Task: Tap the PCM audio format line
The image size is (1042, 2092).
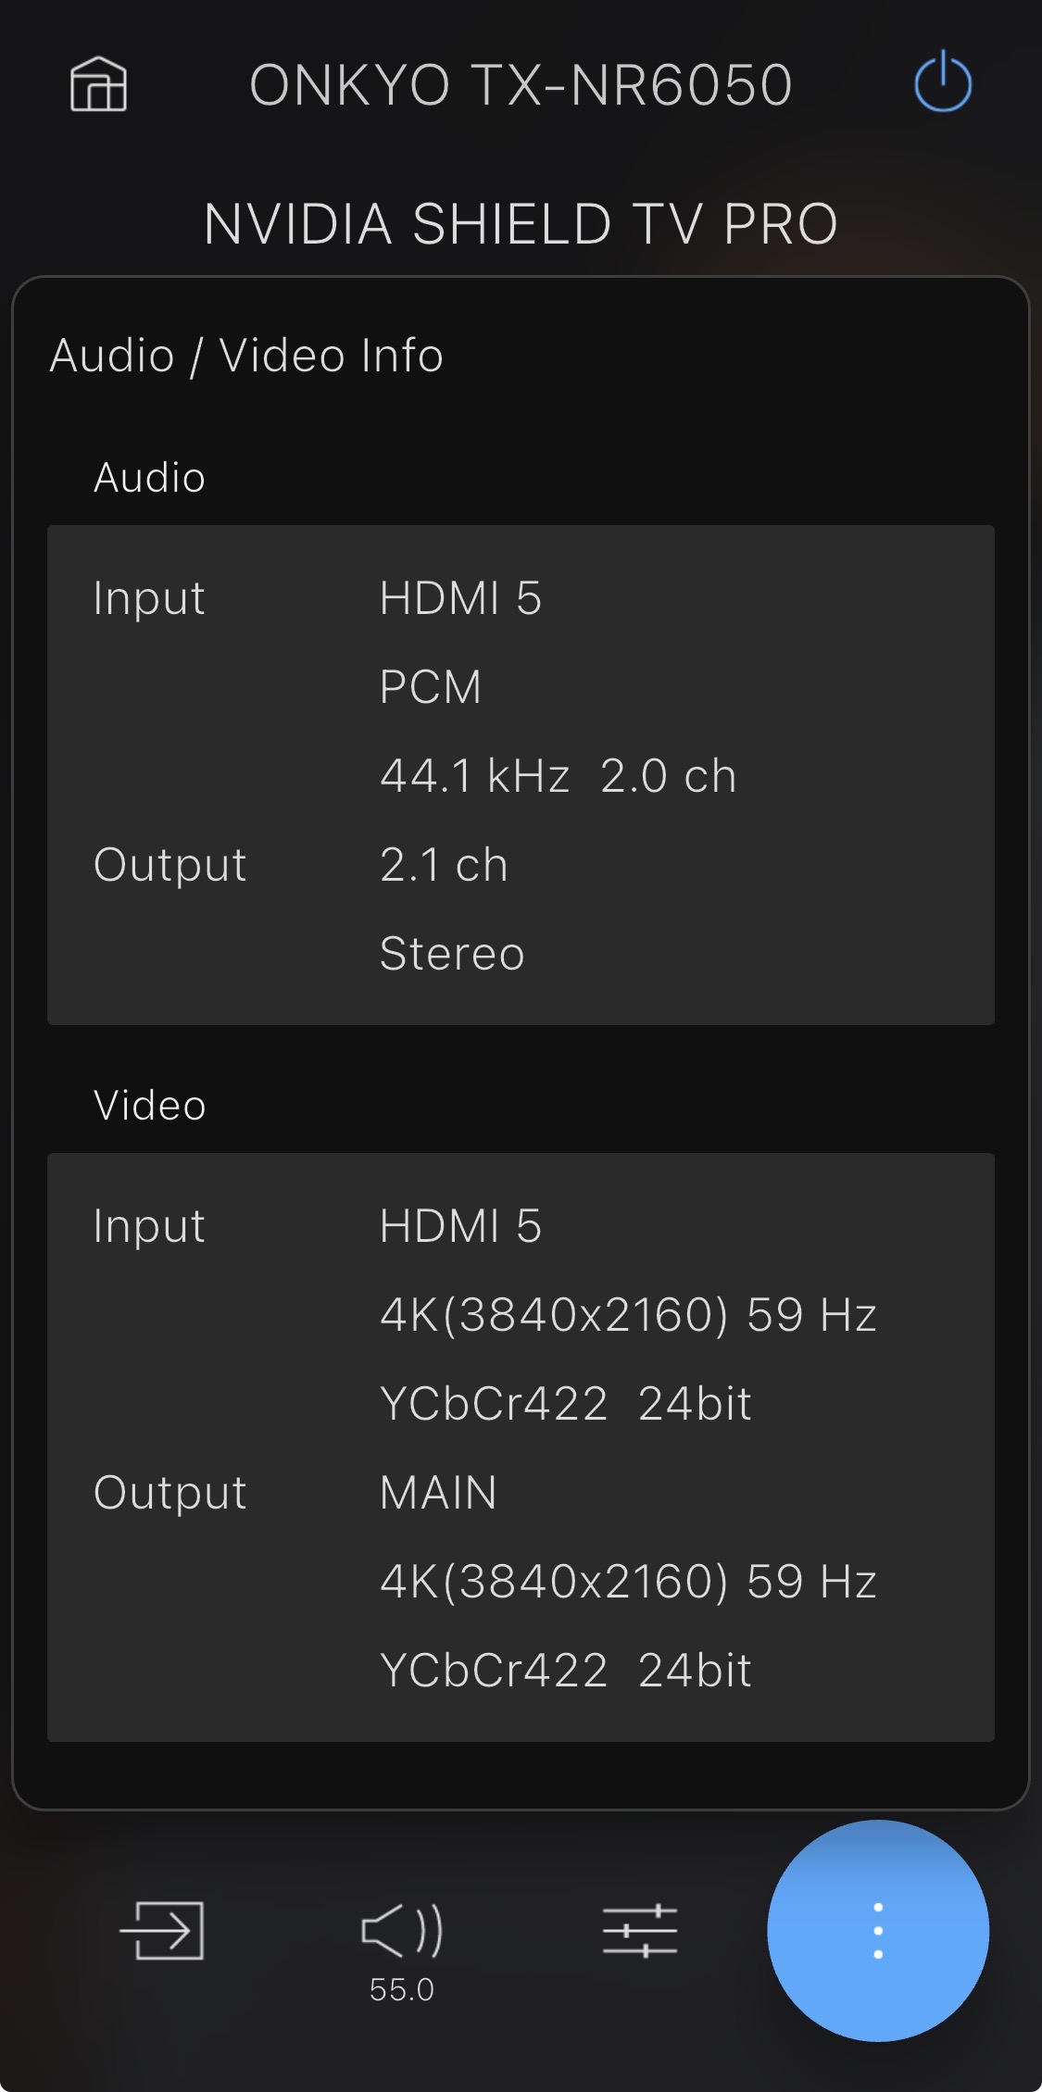Action: [431, 687]
